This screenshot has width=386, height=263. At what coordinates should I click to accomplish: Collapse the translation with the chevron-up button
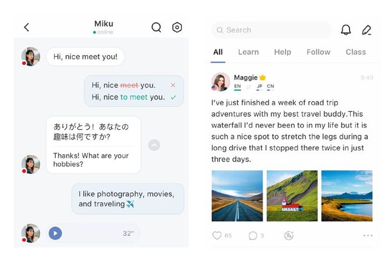[x=154, y=145]
